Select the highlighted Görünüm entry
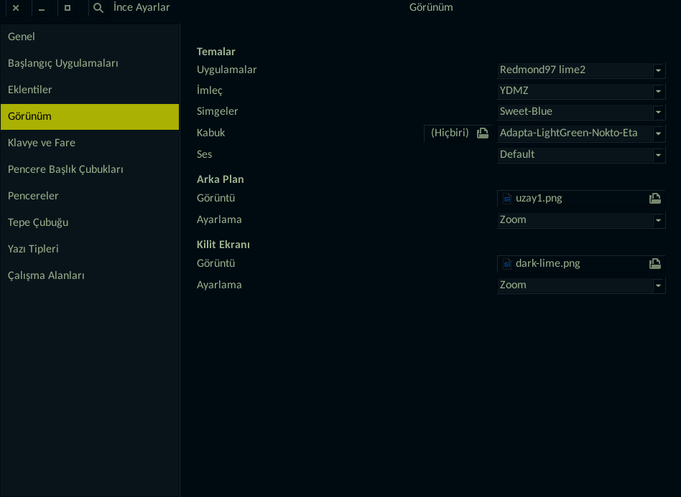 click(90, 117)
